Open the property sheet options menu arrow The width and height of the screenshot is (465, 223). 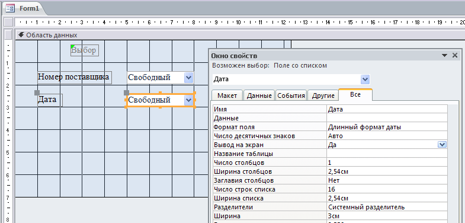click(444, 56)
